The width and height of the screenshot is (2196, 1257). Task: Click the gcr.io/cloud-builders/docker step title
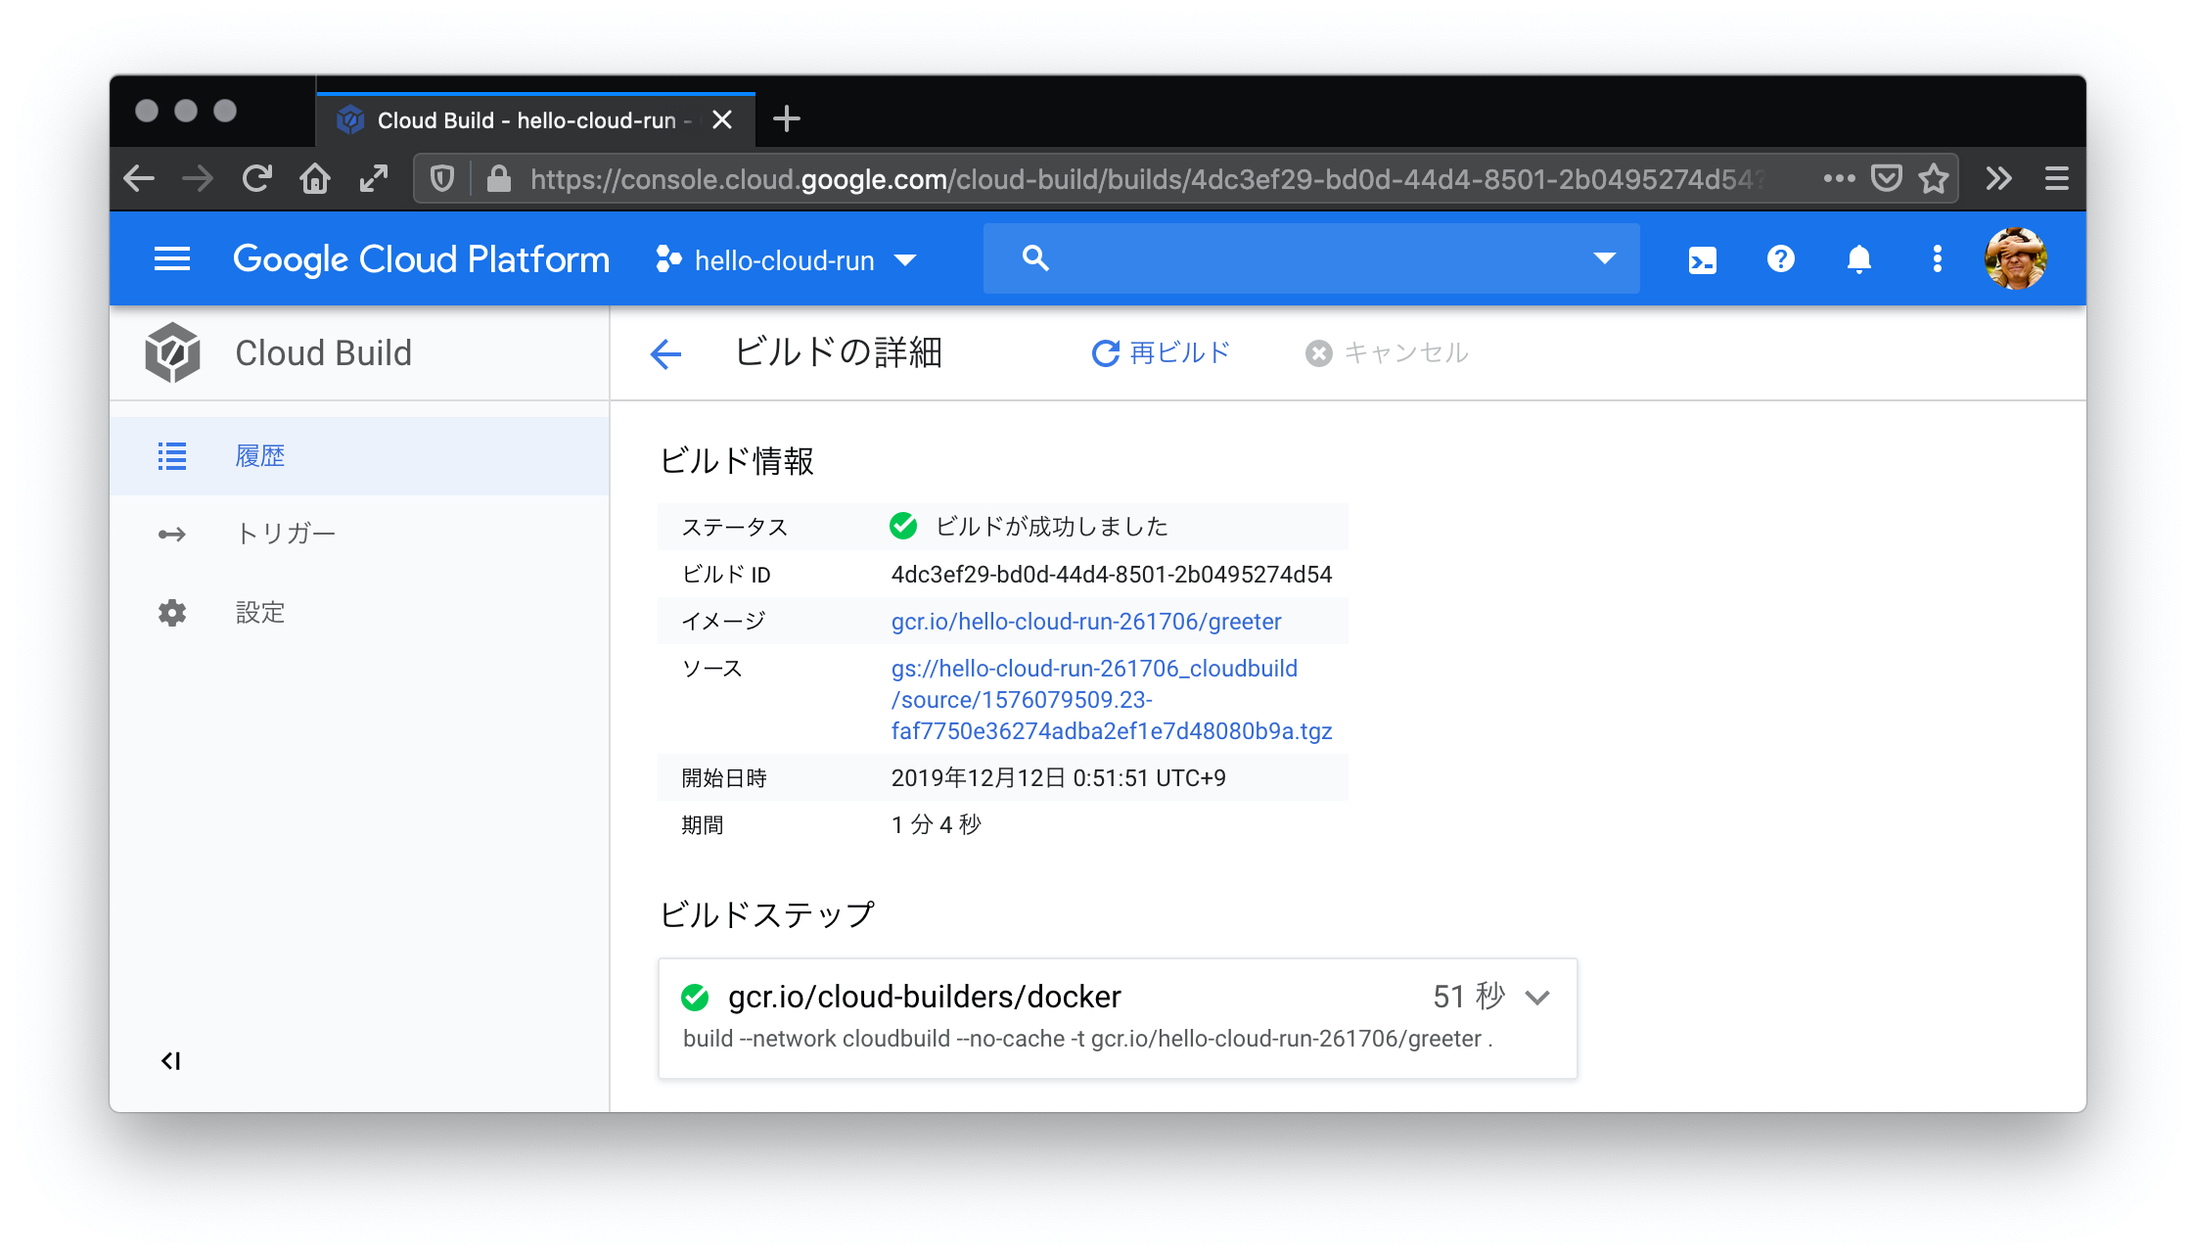[925, 997]
